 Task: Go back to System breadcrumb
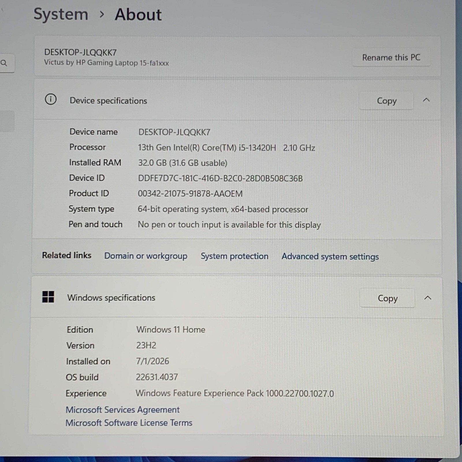(x=61, y=14)
